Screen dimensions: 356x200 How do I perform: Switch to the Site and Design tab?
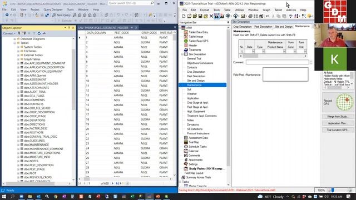click(x=284, y=27)
